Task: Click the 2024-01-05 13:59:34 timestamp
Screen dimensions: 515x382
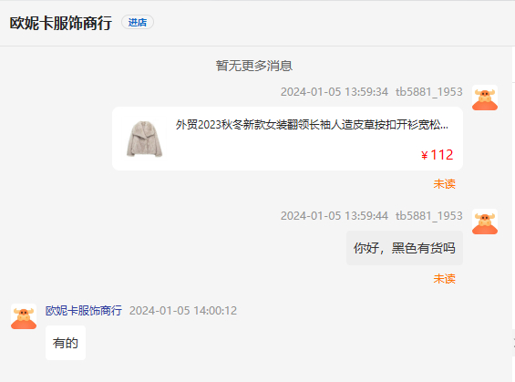Action: point(335,92)
